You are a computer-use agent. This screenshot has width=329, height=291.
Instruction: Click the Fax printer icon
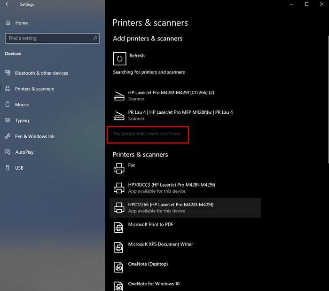119,168
